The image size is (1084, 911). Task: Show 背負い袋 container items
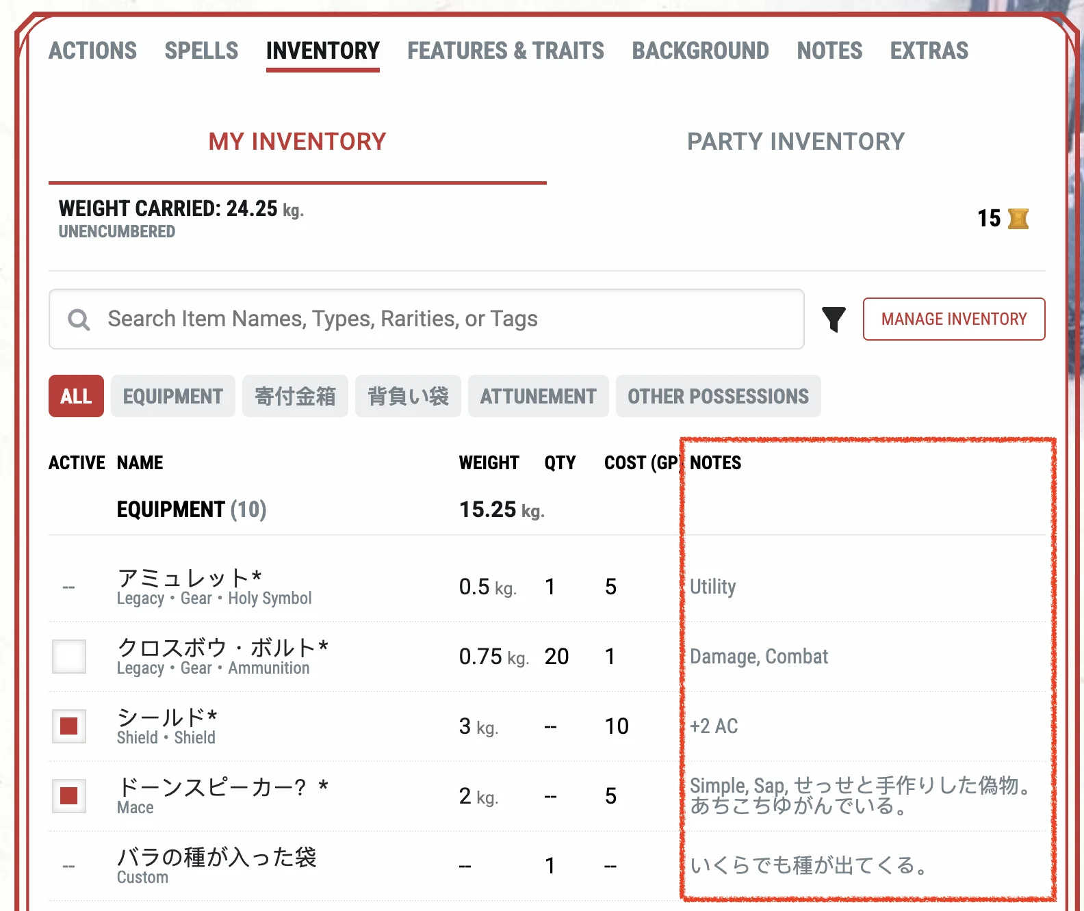coord(408,396)
